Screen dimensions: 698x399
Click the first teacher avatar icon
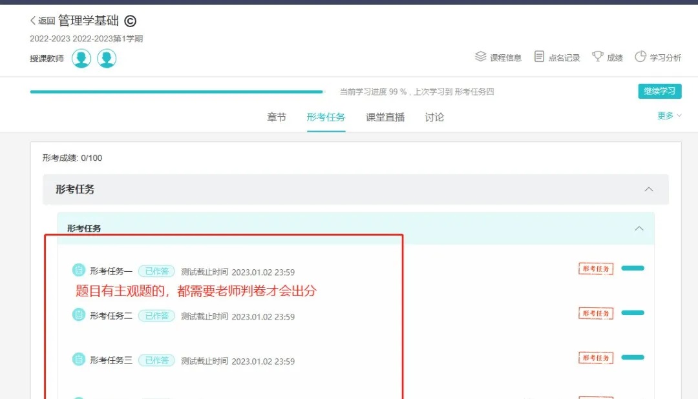tap(81, 59)
